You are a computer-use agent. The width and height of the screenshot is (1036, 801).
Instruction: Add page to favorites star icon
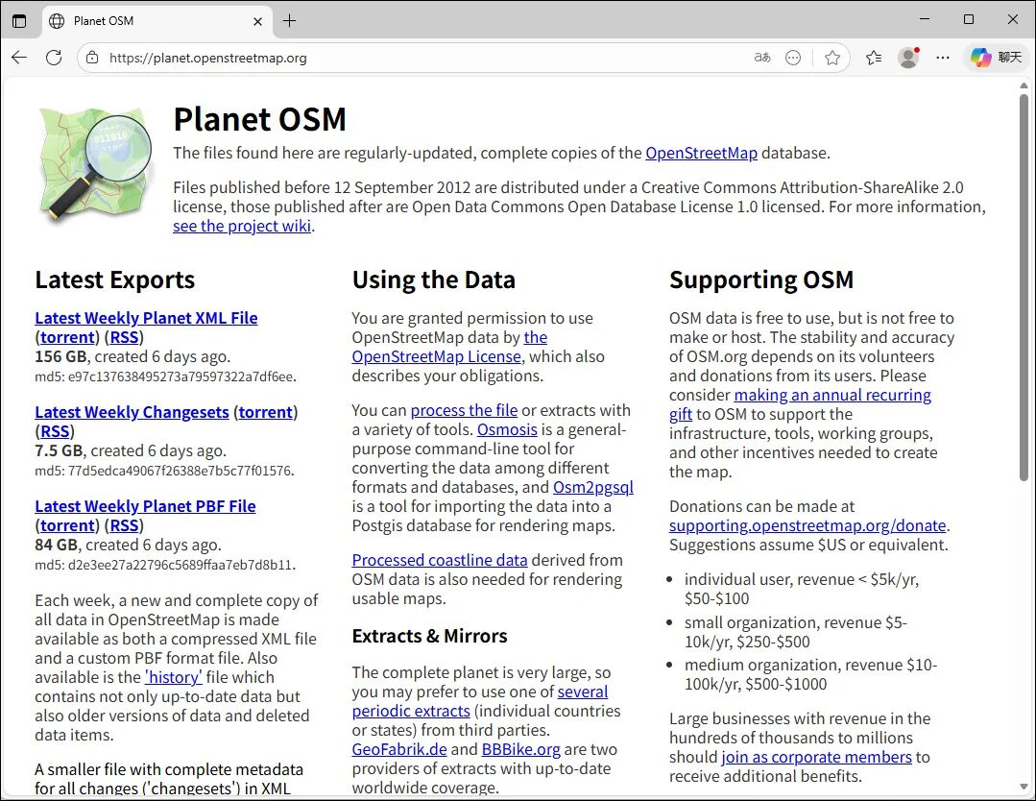coord(832,58)
